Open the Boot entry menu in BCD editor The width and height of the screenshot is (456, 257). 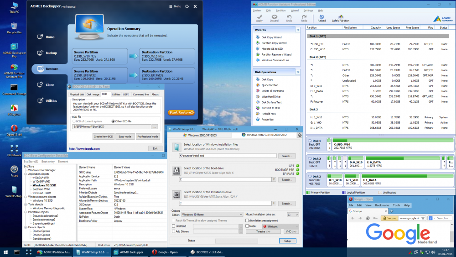[x=48, y=162]
